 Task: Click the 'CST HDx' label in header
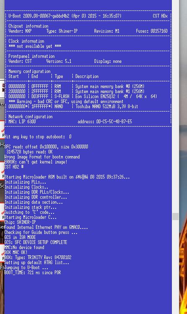coord(160,16)
